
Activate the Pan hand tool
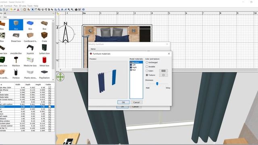pyautogui.click(x=36, y=10)
